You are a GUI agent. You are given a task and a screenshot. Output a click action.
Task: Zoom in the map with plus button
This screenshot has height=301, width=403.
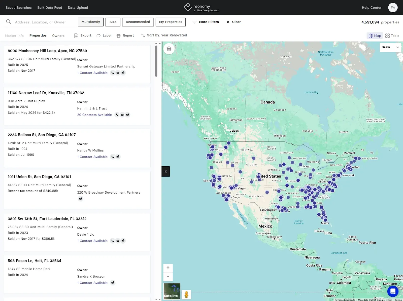168,268
